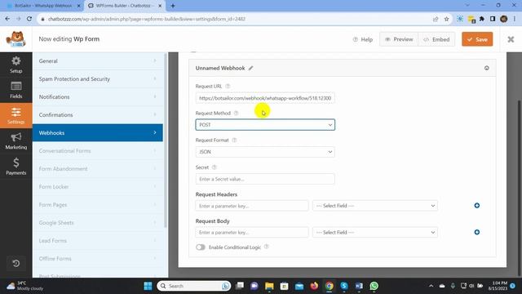Screen dimensions: 522x294
Task: Open File Explorer from the taskbar
Action: pos(269,286)
